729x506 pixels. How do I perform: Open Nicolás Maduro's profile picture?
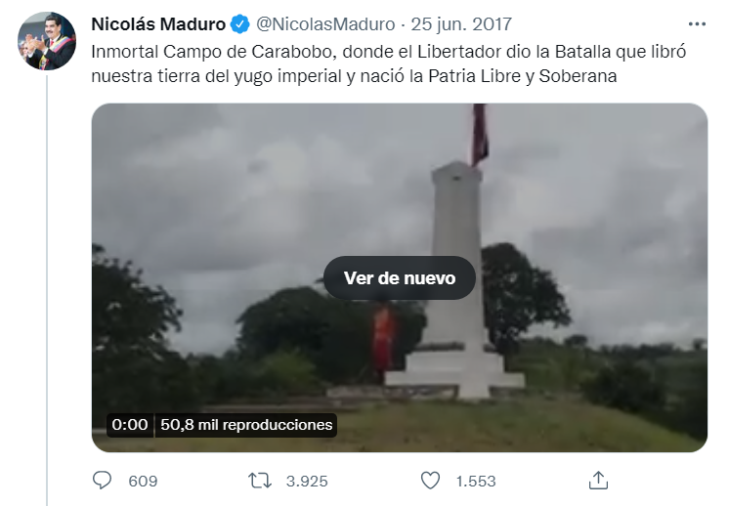point(47,41)
